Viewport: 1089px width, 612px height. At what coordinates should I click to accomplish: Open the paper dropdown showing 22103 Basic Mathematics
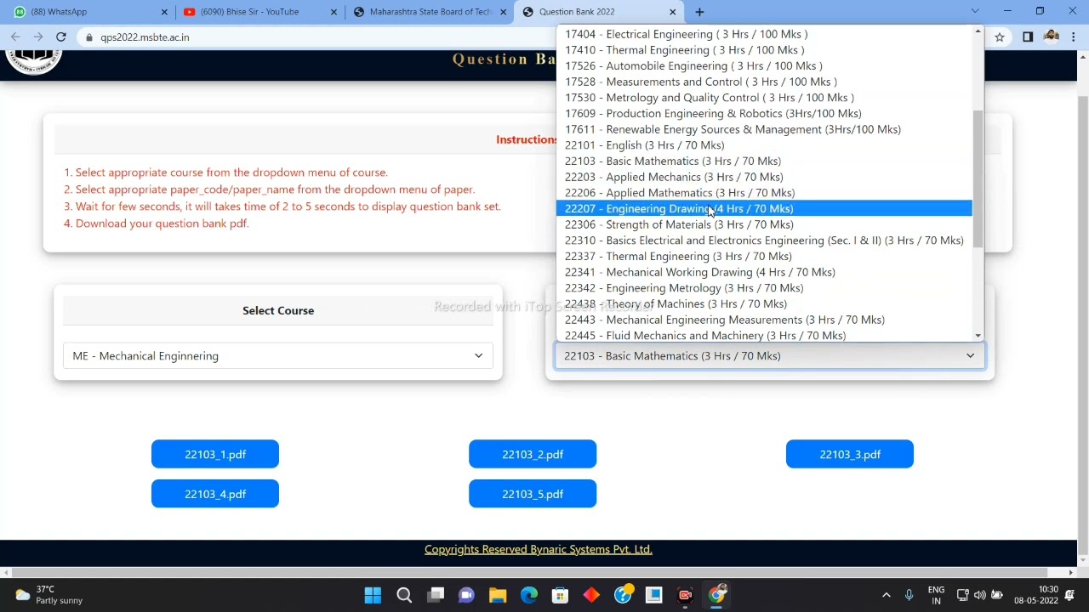pos(769,356)
